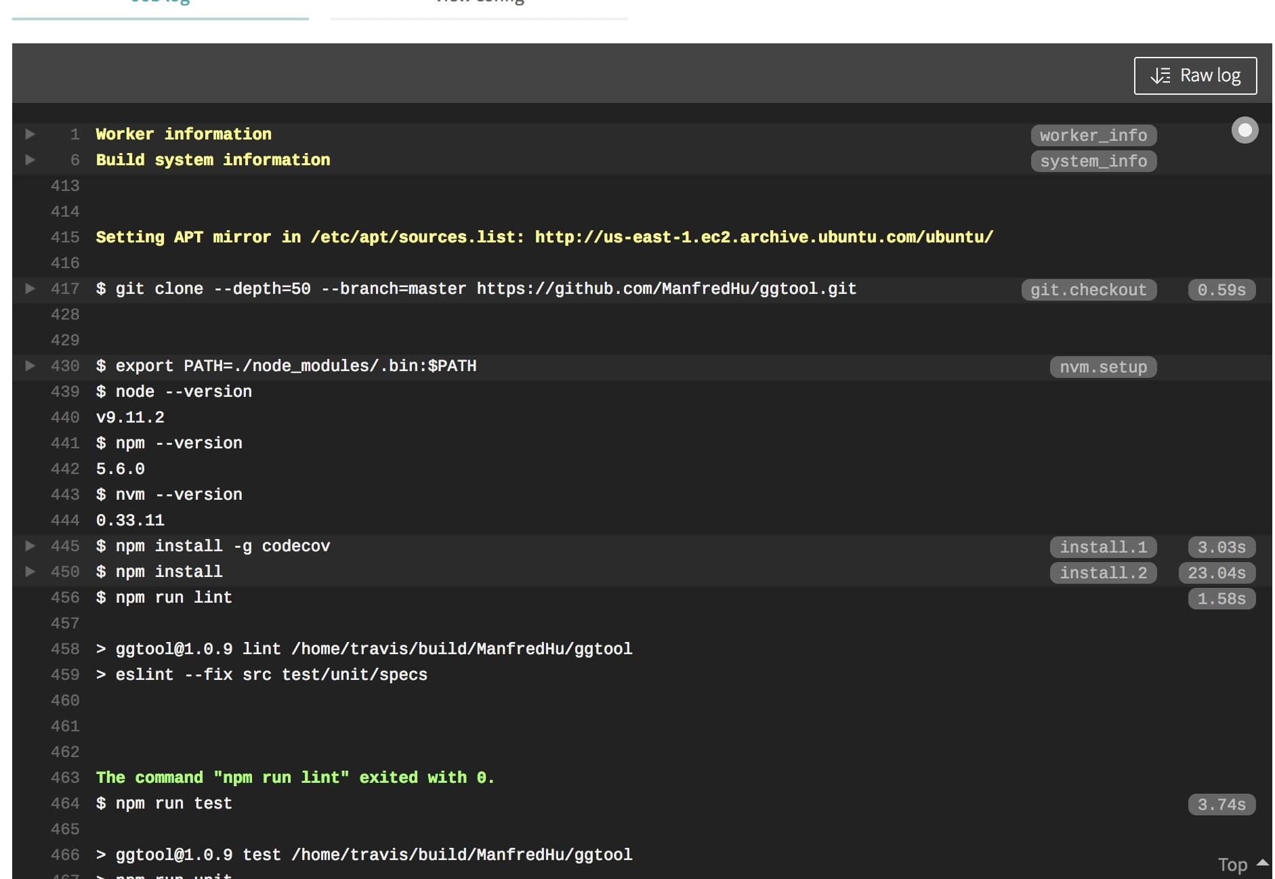Screen dimensions: 1275x879
Task: Click the 'ggtool@1.0.9 lint' output line
Action: [364, 649]
